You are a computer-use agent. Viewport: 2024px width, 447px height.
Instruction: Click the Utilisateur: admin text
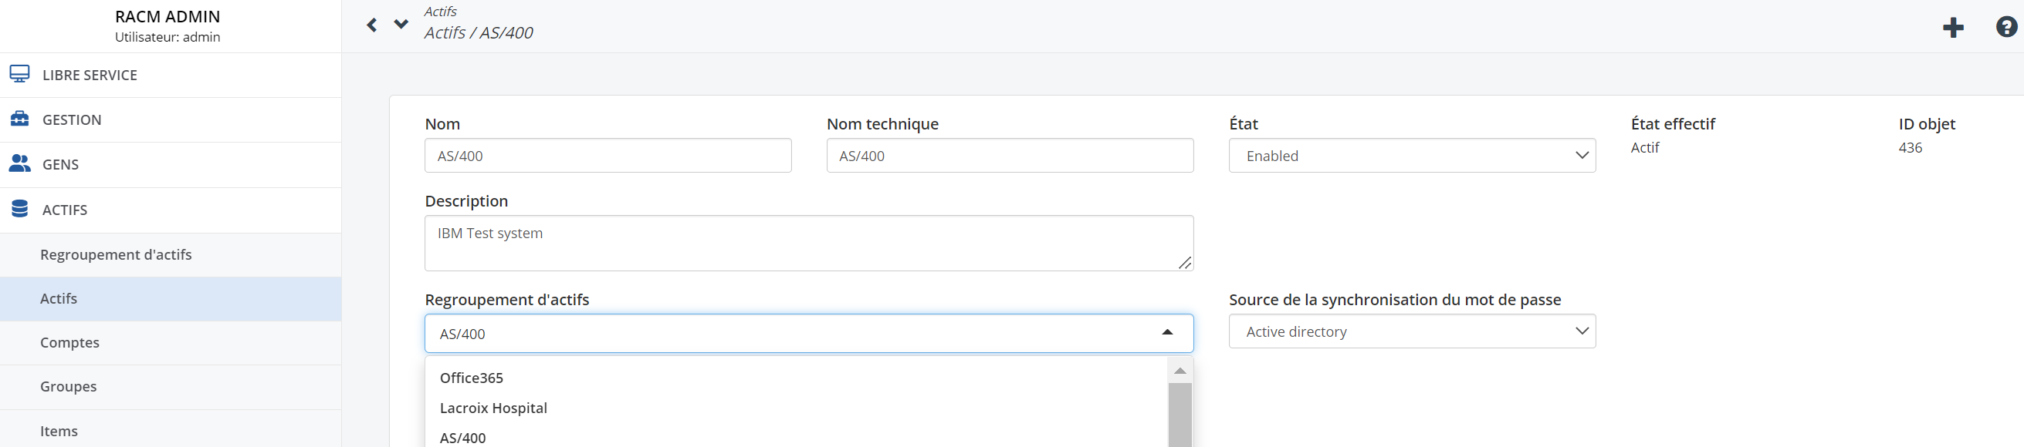tap(168, 37)
